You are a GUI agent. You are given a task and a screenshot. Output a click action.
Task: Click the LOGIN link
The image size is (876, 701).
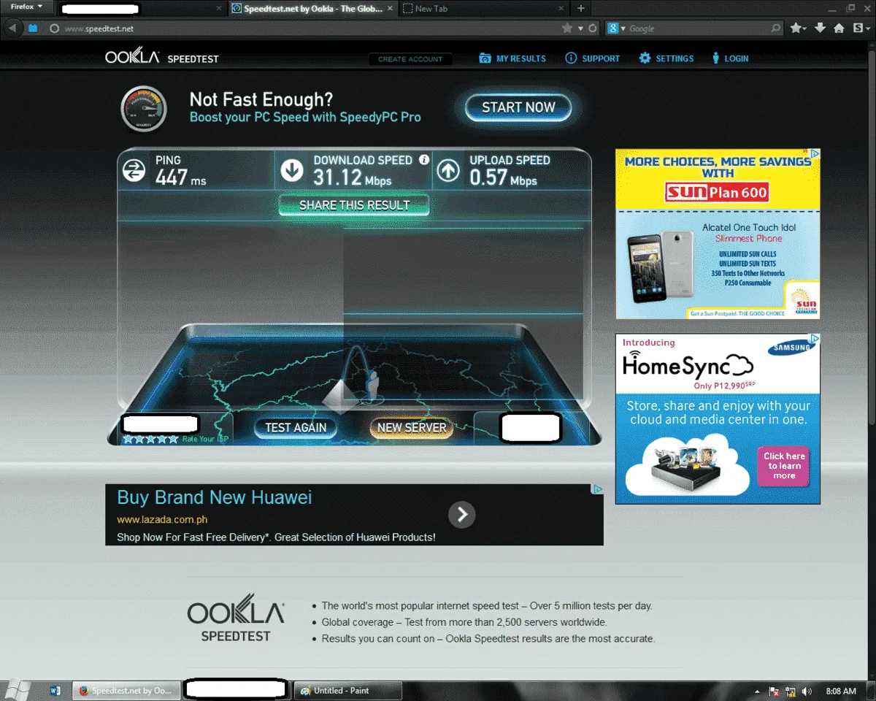(730, 58)
